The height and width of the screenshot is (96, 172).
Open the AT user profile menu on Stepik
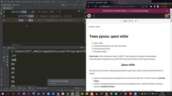coord(167,16)
